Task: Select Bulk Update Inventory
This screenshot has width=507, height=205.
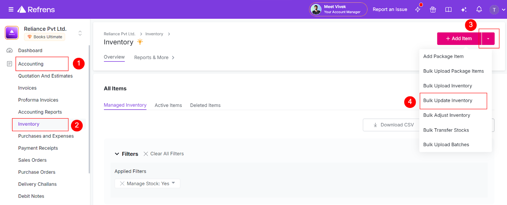Action: [448, 101]
